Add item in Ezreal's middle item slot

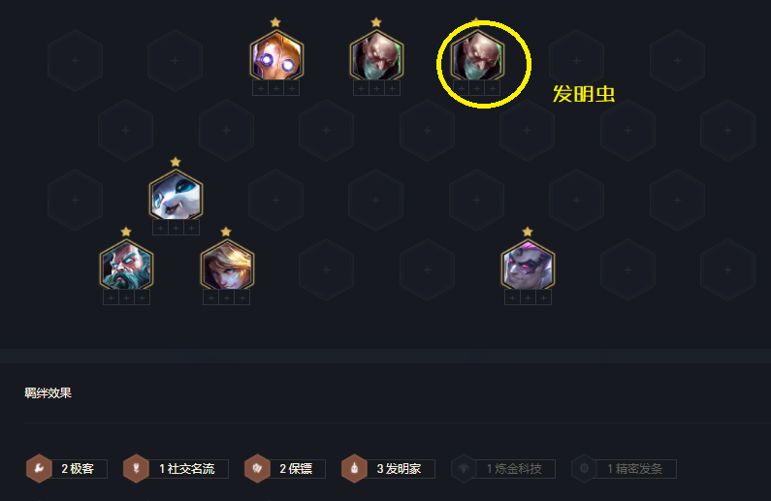[x=227, y=297]
